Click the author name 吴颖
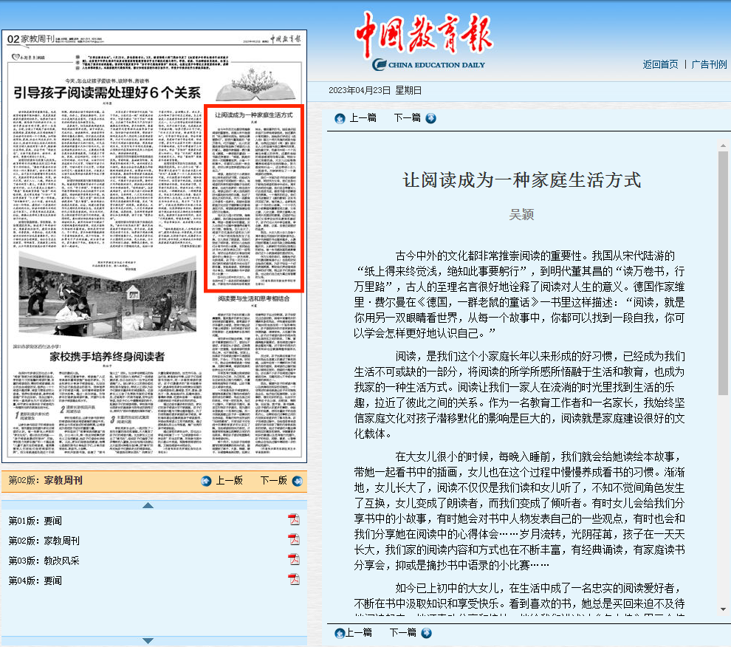The width and height of the screenshot is (731, 647). [522, 215]
